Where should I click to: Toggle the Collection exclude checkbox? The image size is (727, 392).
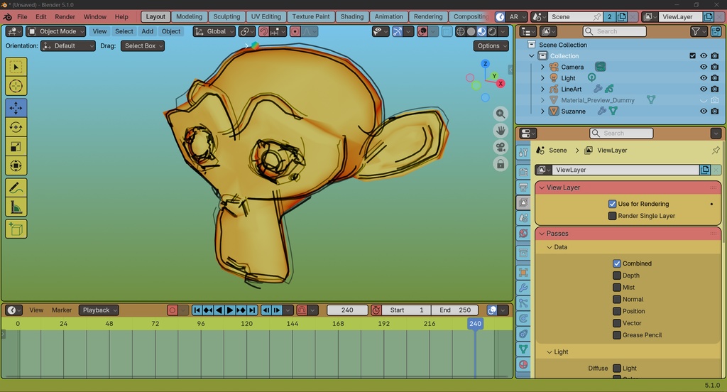coord(693,55)
